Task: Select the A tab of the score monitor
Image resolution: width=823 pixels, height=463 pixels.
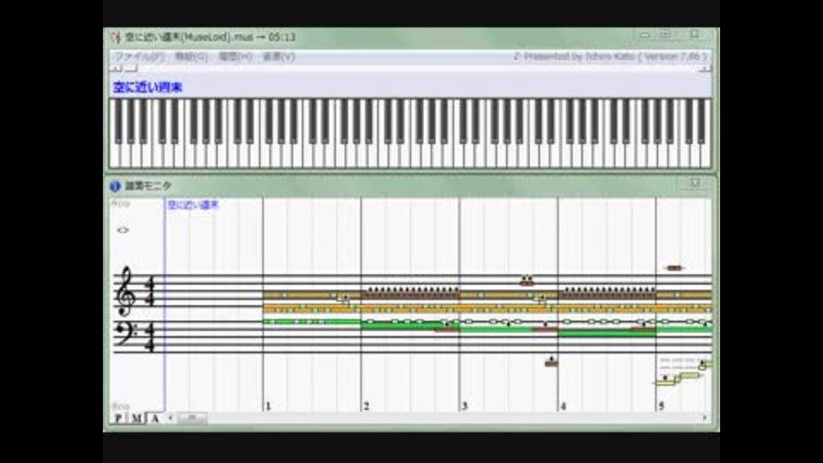Action: [154, 418]
